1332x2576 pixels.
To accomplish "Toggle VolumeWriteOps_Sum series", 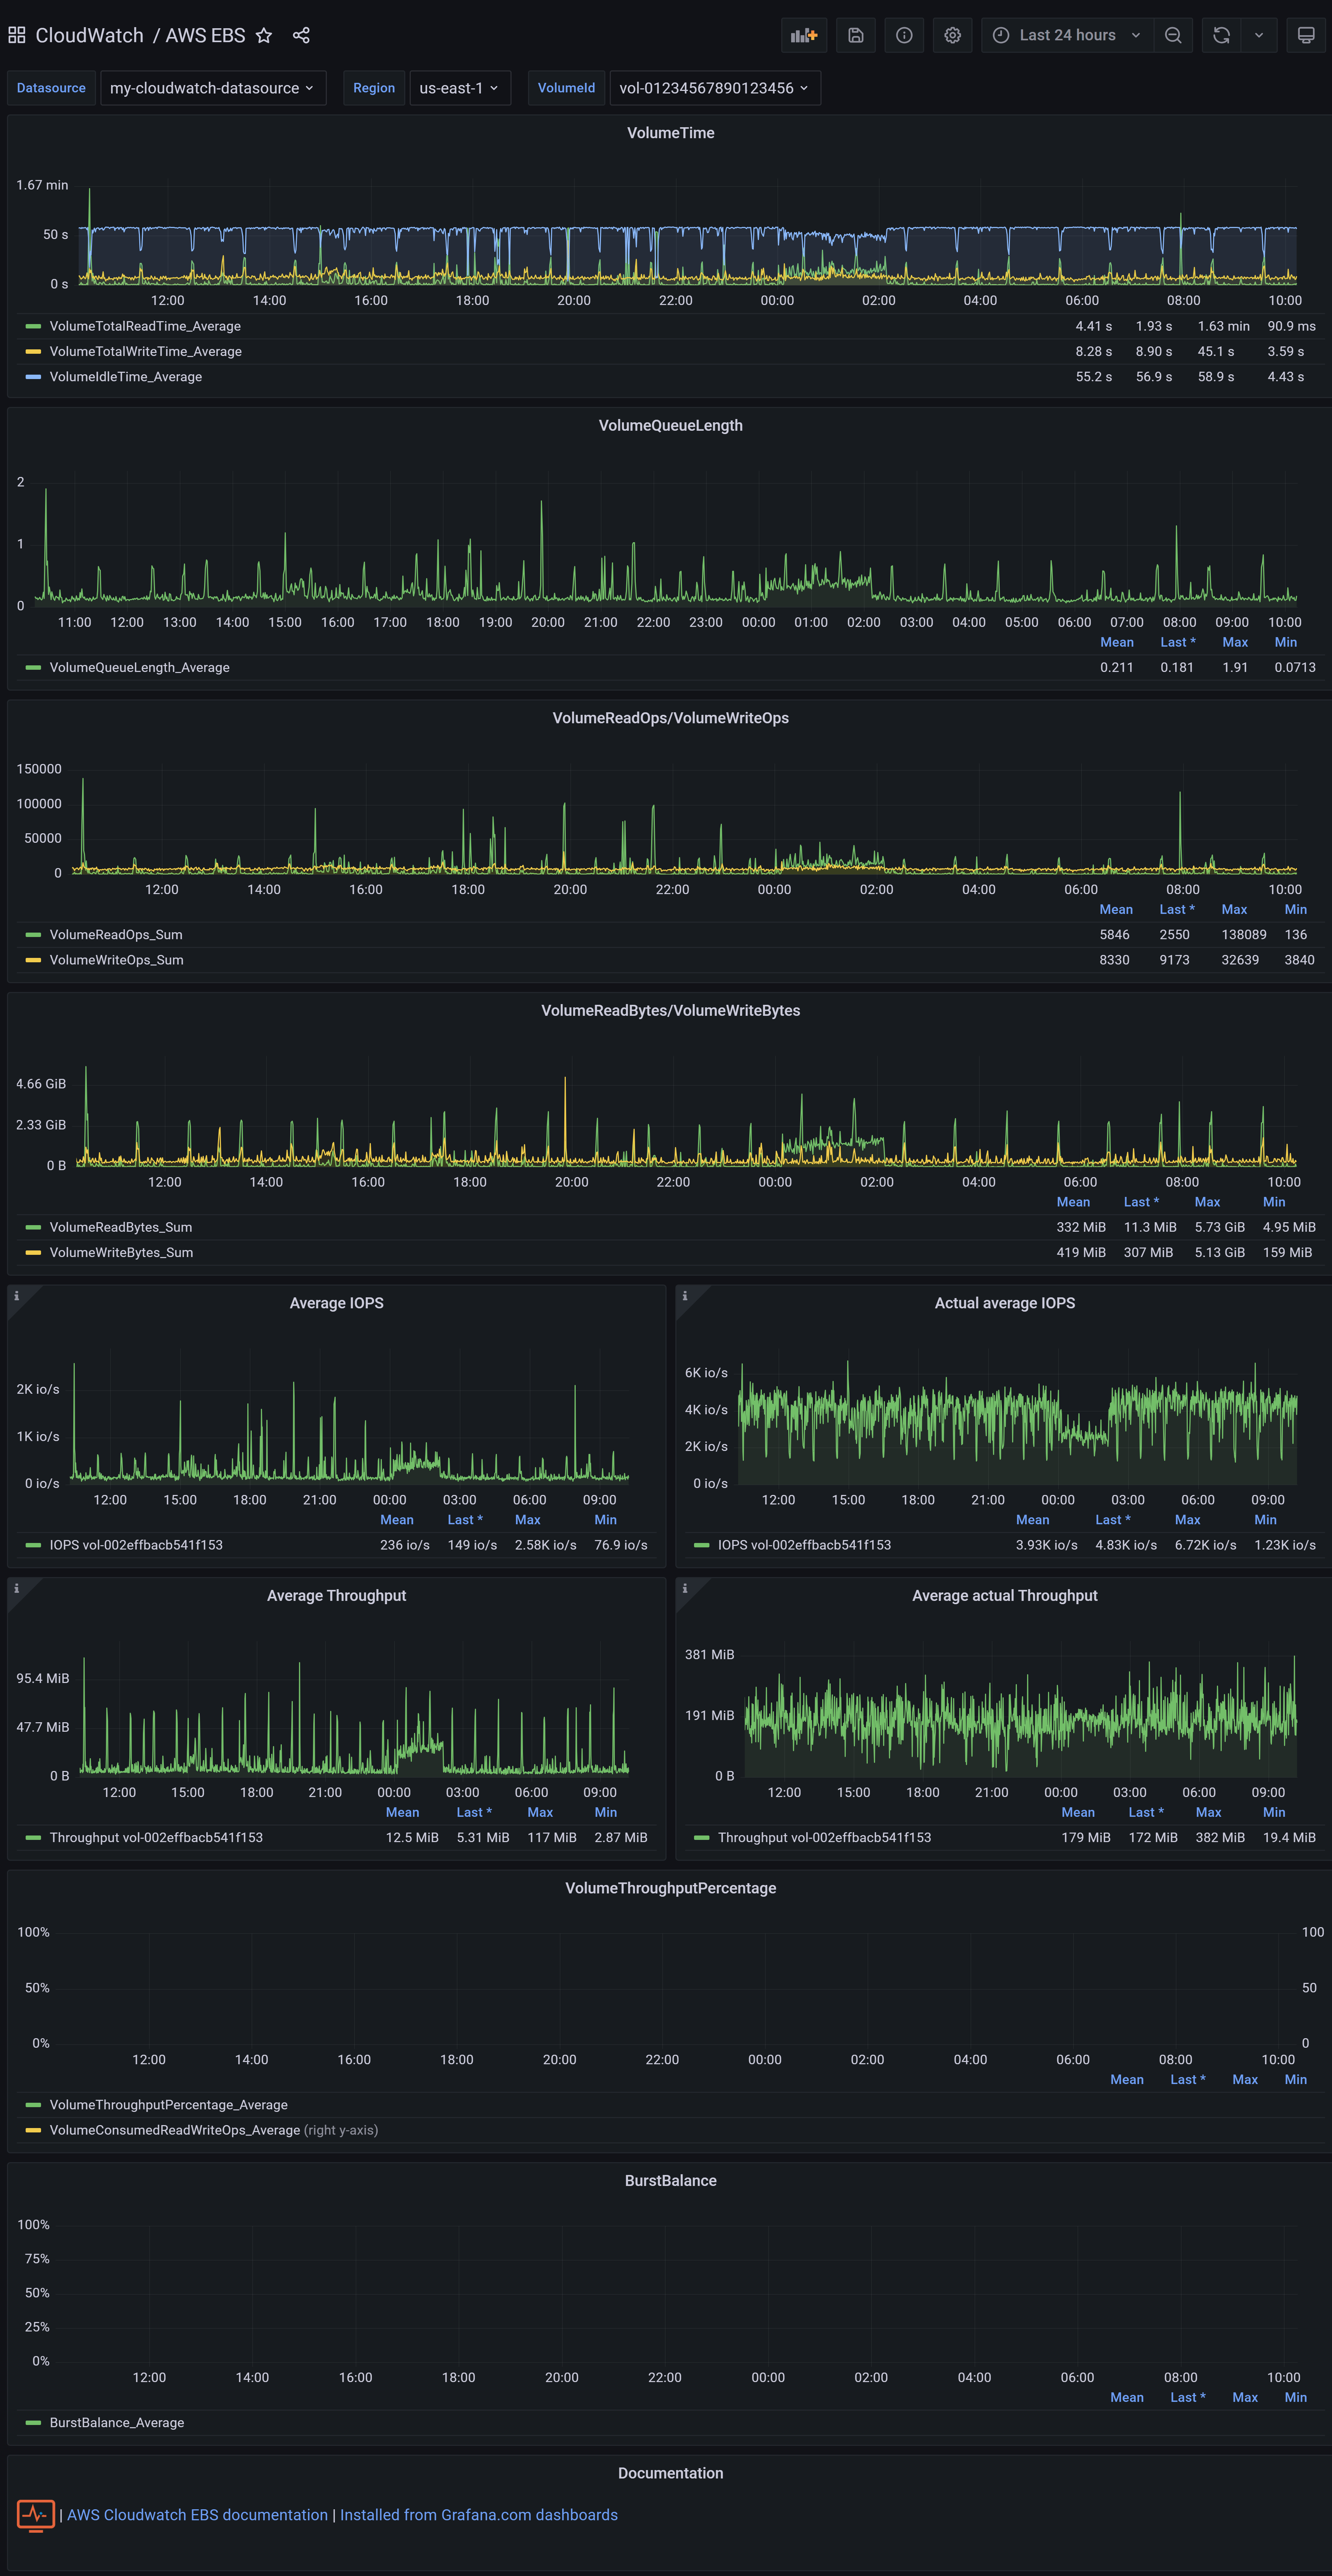I will pyautogui.click(x=117, y=960).
